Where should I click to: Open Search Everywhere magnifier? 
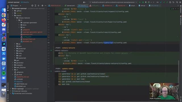point(177,2)
